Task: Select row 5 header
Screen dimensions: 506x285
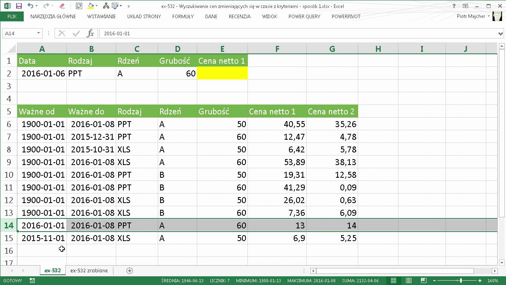Action: coord(8,111)
